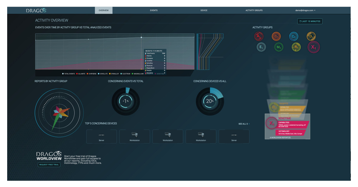
Task: Select the first Server thumbnail under Top 5
Action: coord(101,136)
